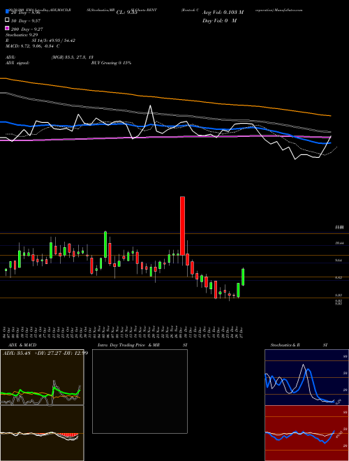Click the ADX indicator chart panel
The height and width of the screenshot is (461, 349).
click(42, 377)
